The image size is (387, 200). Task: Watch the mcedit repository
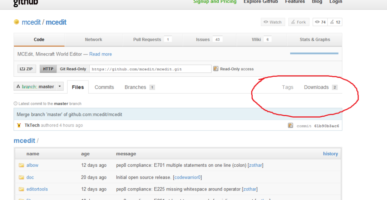[x=273, y=22]
